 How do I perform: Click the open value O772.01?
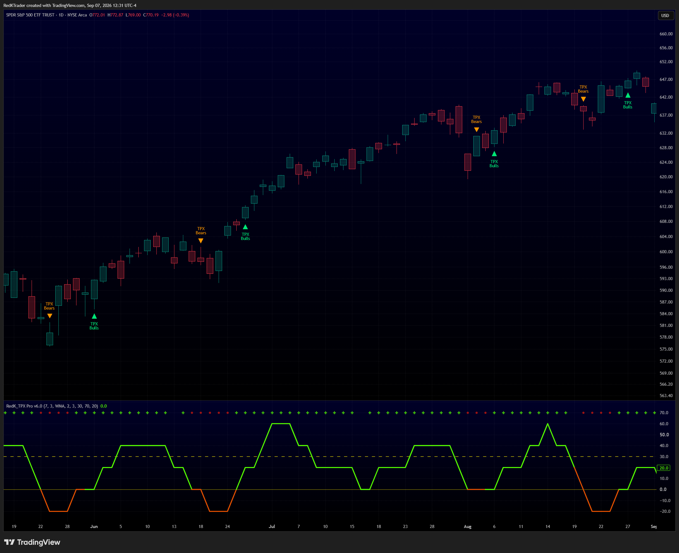[97, 15]
